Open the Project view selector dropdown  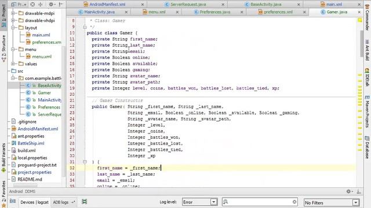pyautogui.click(x=19, y=4)
